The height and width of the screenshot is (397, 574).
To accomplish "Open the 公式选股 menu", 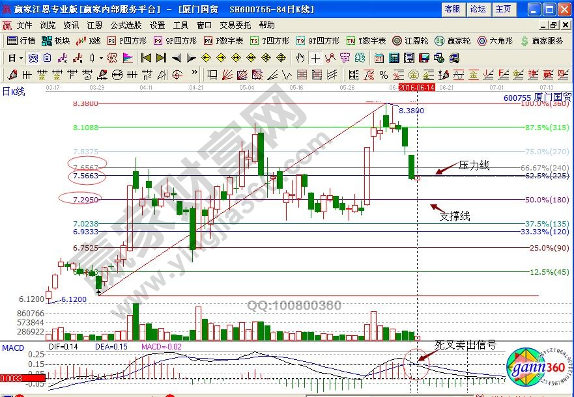I will (x=126, y=25).
